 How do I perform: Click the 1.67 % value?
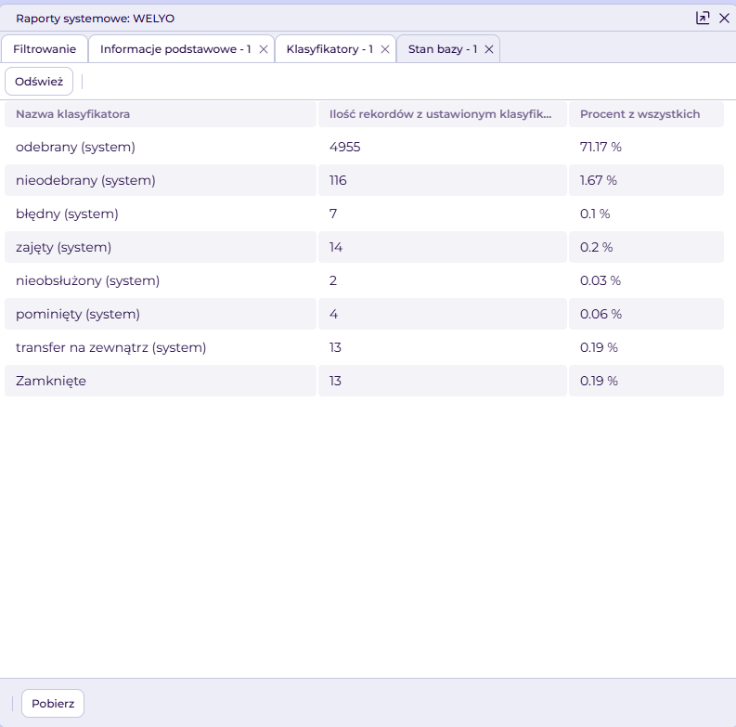[599, 180]
